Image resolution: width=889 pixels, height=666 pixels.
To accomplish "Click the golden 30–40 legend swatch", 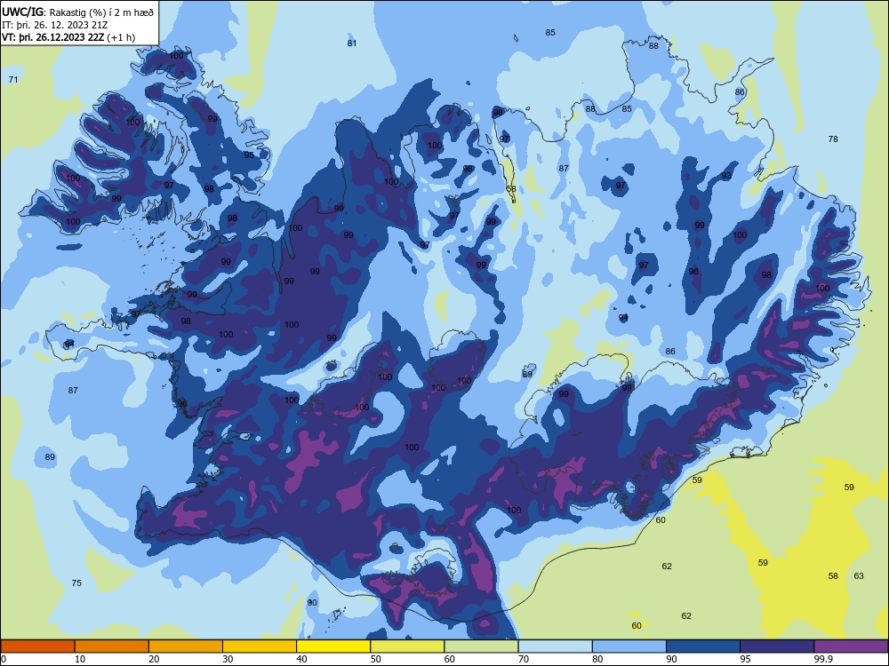I will (x=260, y=646).
